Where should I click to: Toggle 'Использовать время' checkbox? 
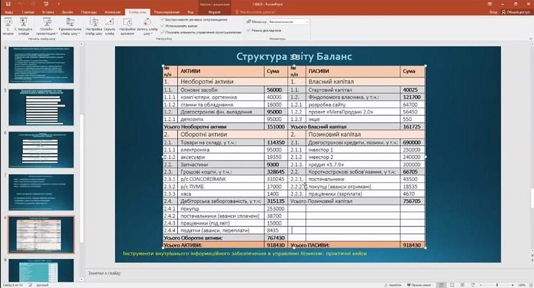[162, 26]
